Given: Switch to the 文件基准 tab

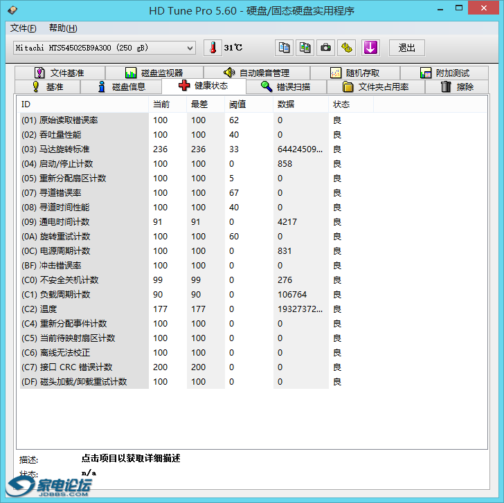Looking at the screenshot, I should click(60, 73).
